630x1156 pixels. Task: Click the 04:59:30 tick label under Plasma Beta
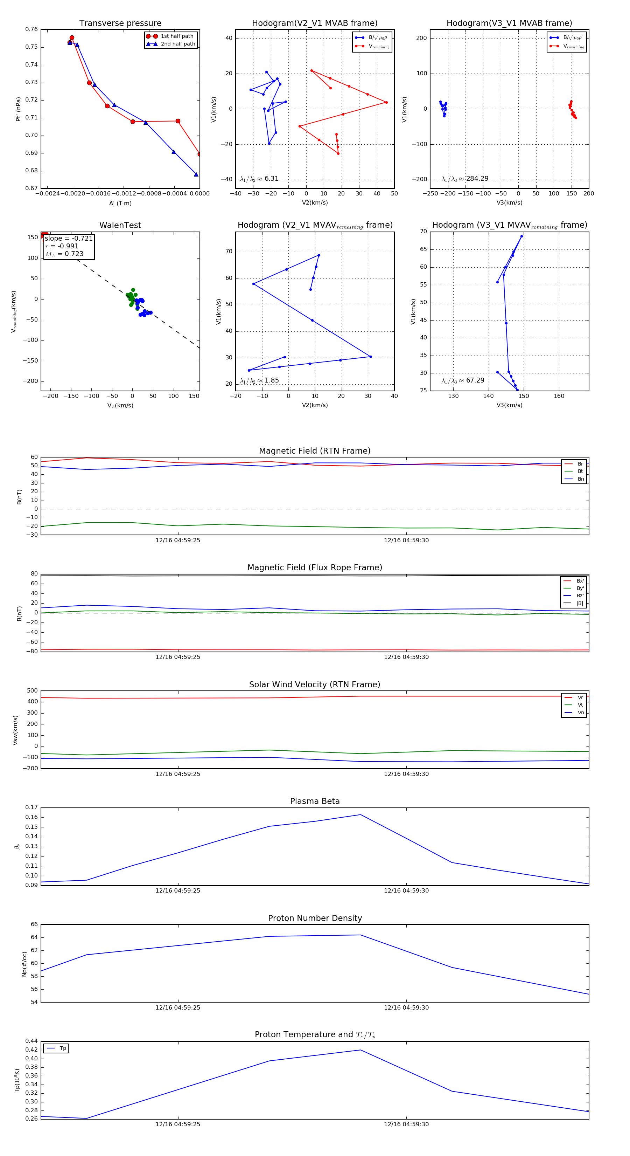[x=406, y=891]
